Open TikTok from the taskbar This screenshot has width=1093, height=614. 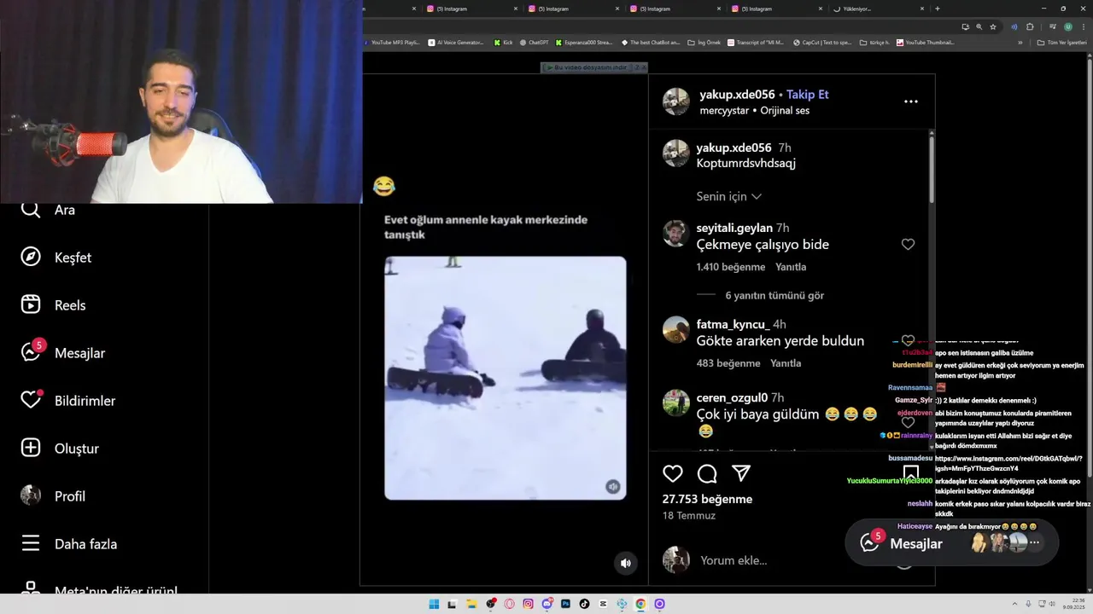(x=584, y=604)
